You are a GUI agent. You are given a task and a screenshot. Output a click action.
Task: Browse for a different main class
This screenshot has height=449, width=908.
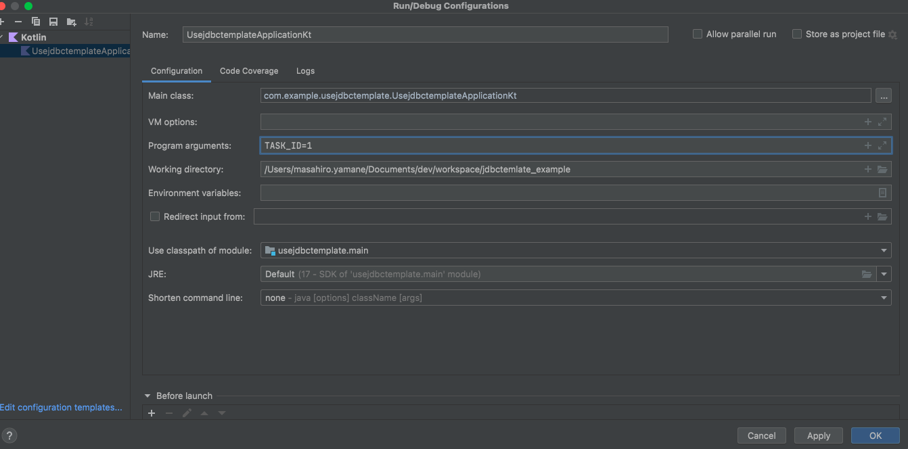click(884, 95)
